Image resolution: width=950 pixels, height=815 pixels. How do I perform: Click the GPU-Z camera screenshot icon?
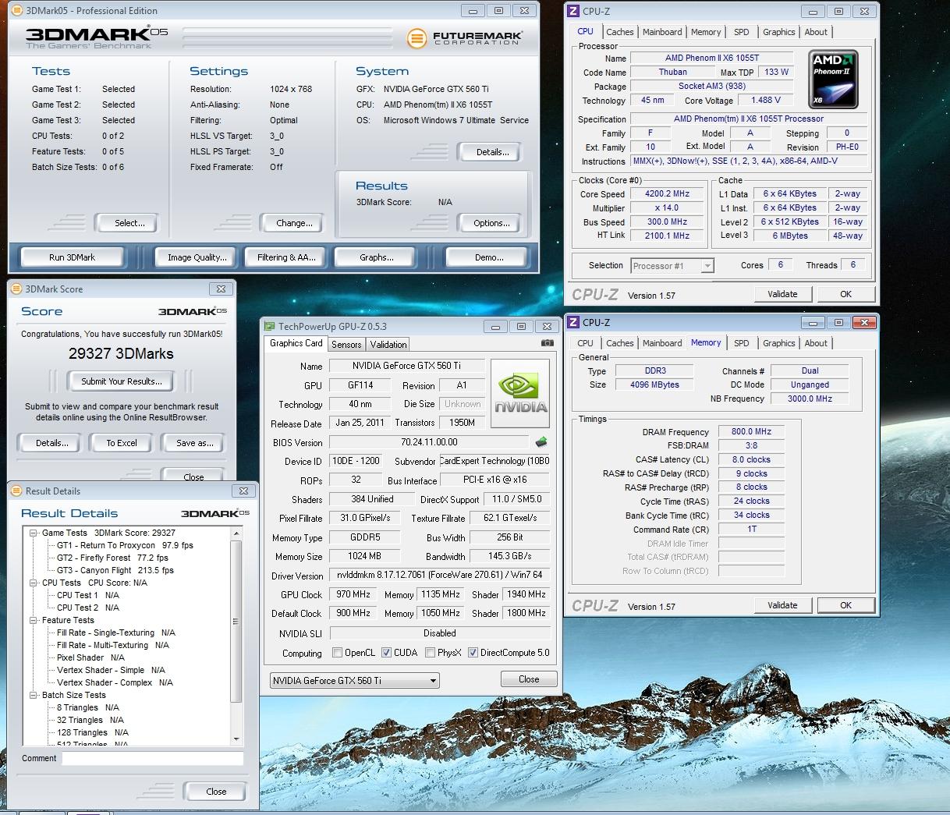(x=548, y=343)
